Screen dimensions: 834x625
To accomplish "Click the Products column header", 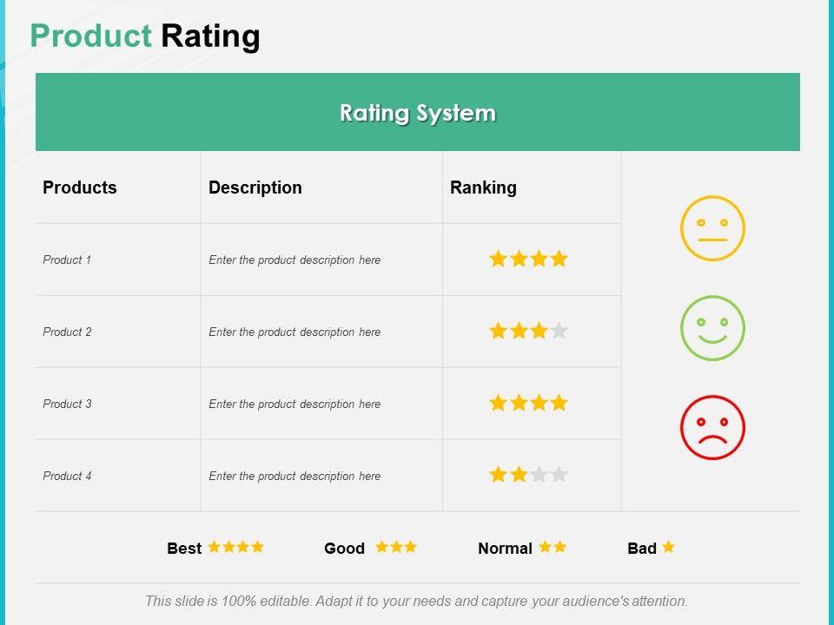I will click(80, 187).
